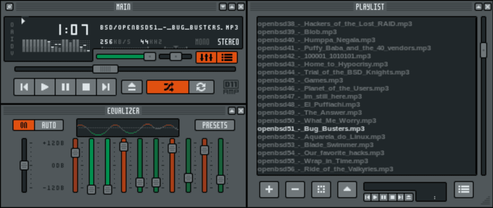The width and height of the screenshot is (493, 208).
Task: Click the first equalizer band slider
Action: 75,165
